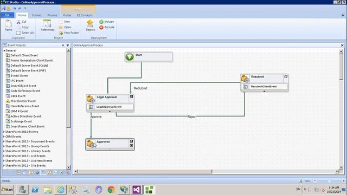Collapse the Event Wizards panel with double chevron
The height and width of the screenshot is (195, 347).
pos(63,45)
